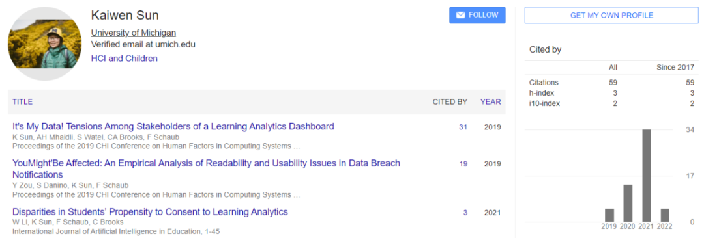The width and height of the screenshot is (704, 238).
Task: Click the envelope icon on Follow button
Action: pyautogui.click(x=460, y=15)
